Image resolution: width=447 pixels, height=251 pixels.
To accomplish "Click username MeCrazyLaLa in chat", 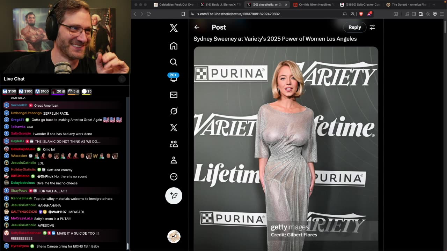I will pos(22,219).
